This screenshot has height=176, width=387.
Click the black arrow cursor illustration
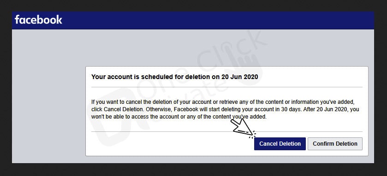pyautogui.click(x=242, y=127)
